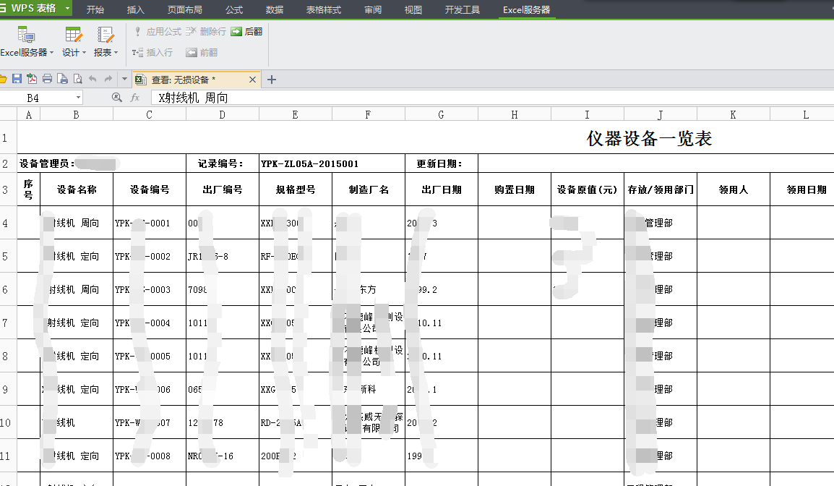This screenshot has width=834, height=486.
Task: Click the 购置日期 header cell
Action: (x=515, y=189)
